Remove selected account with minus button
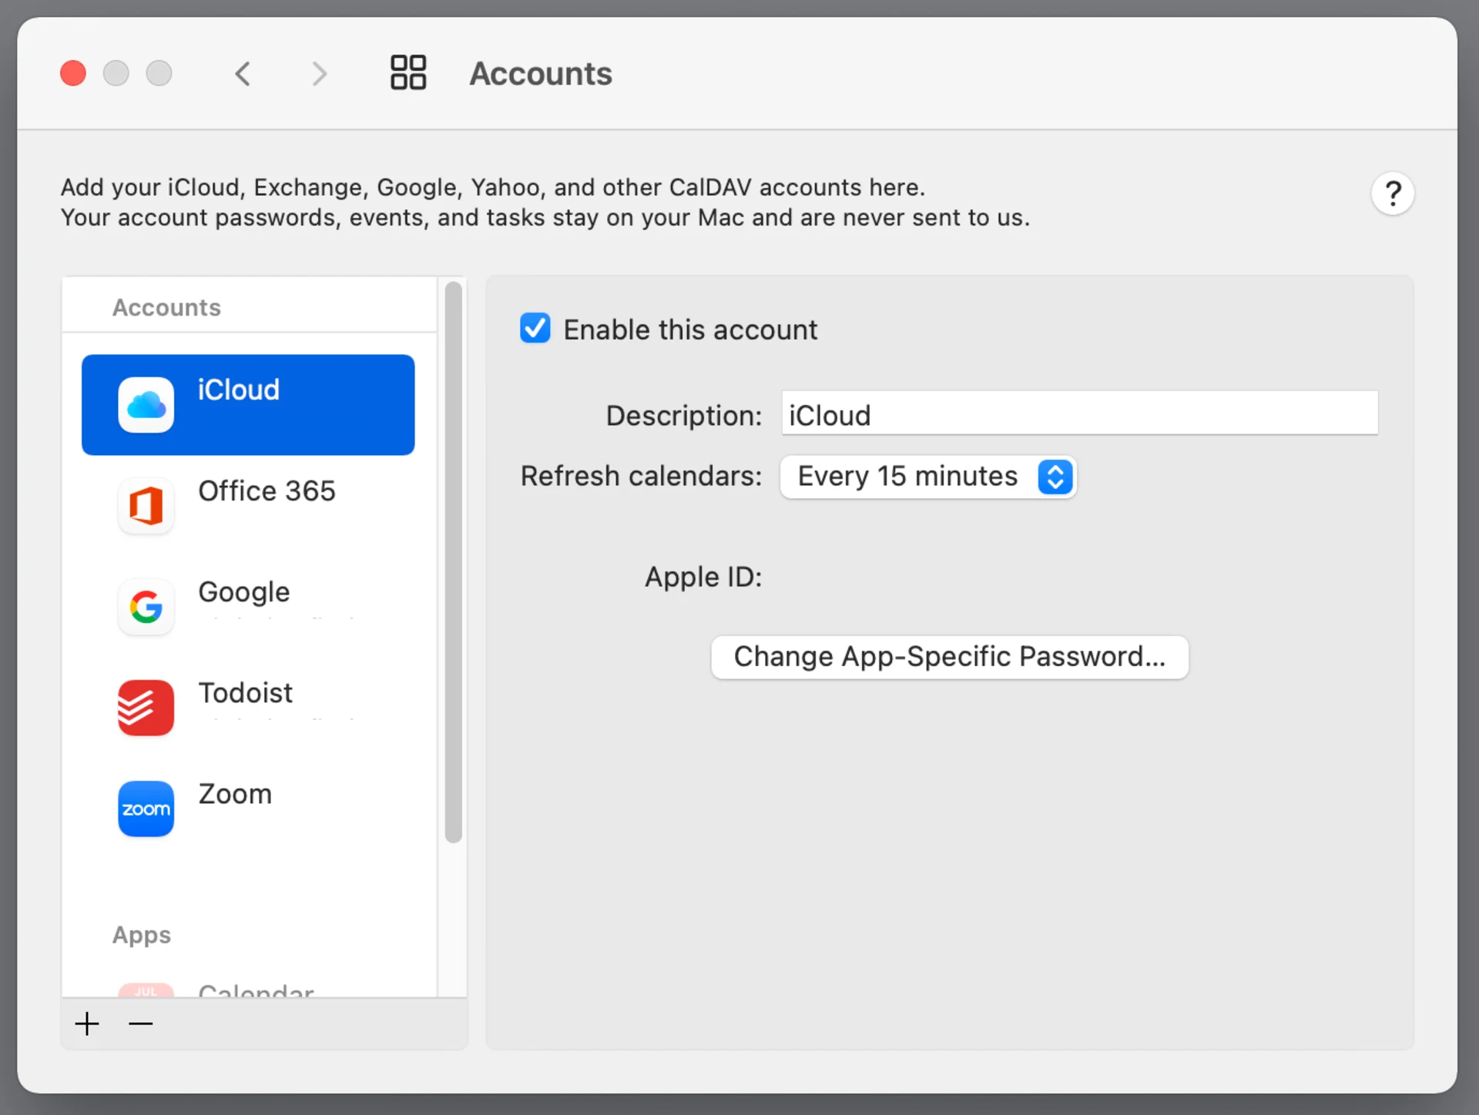Viewport: 1479px width, 1115px height. pos(140,1024)
